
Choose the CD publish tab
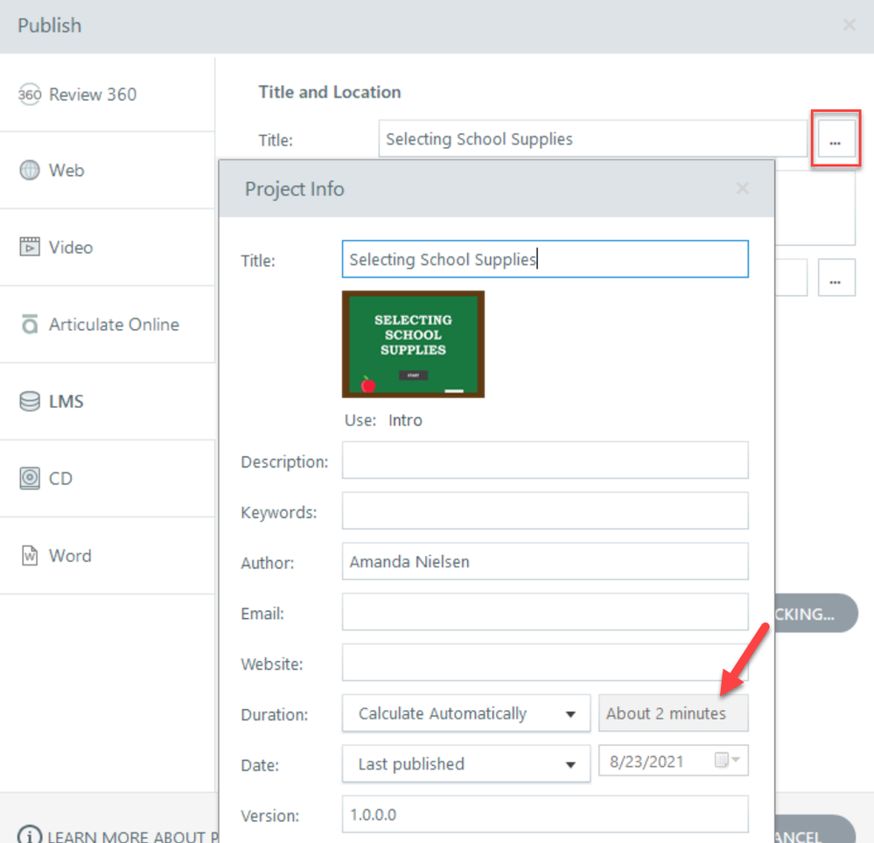click(x=107, y=478)
